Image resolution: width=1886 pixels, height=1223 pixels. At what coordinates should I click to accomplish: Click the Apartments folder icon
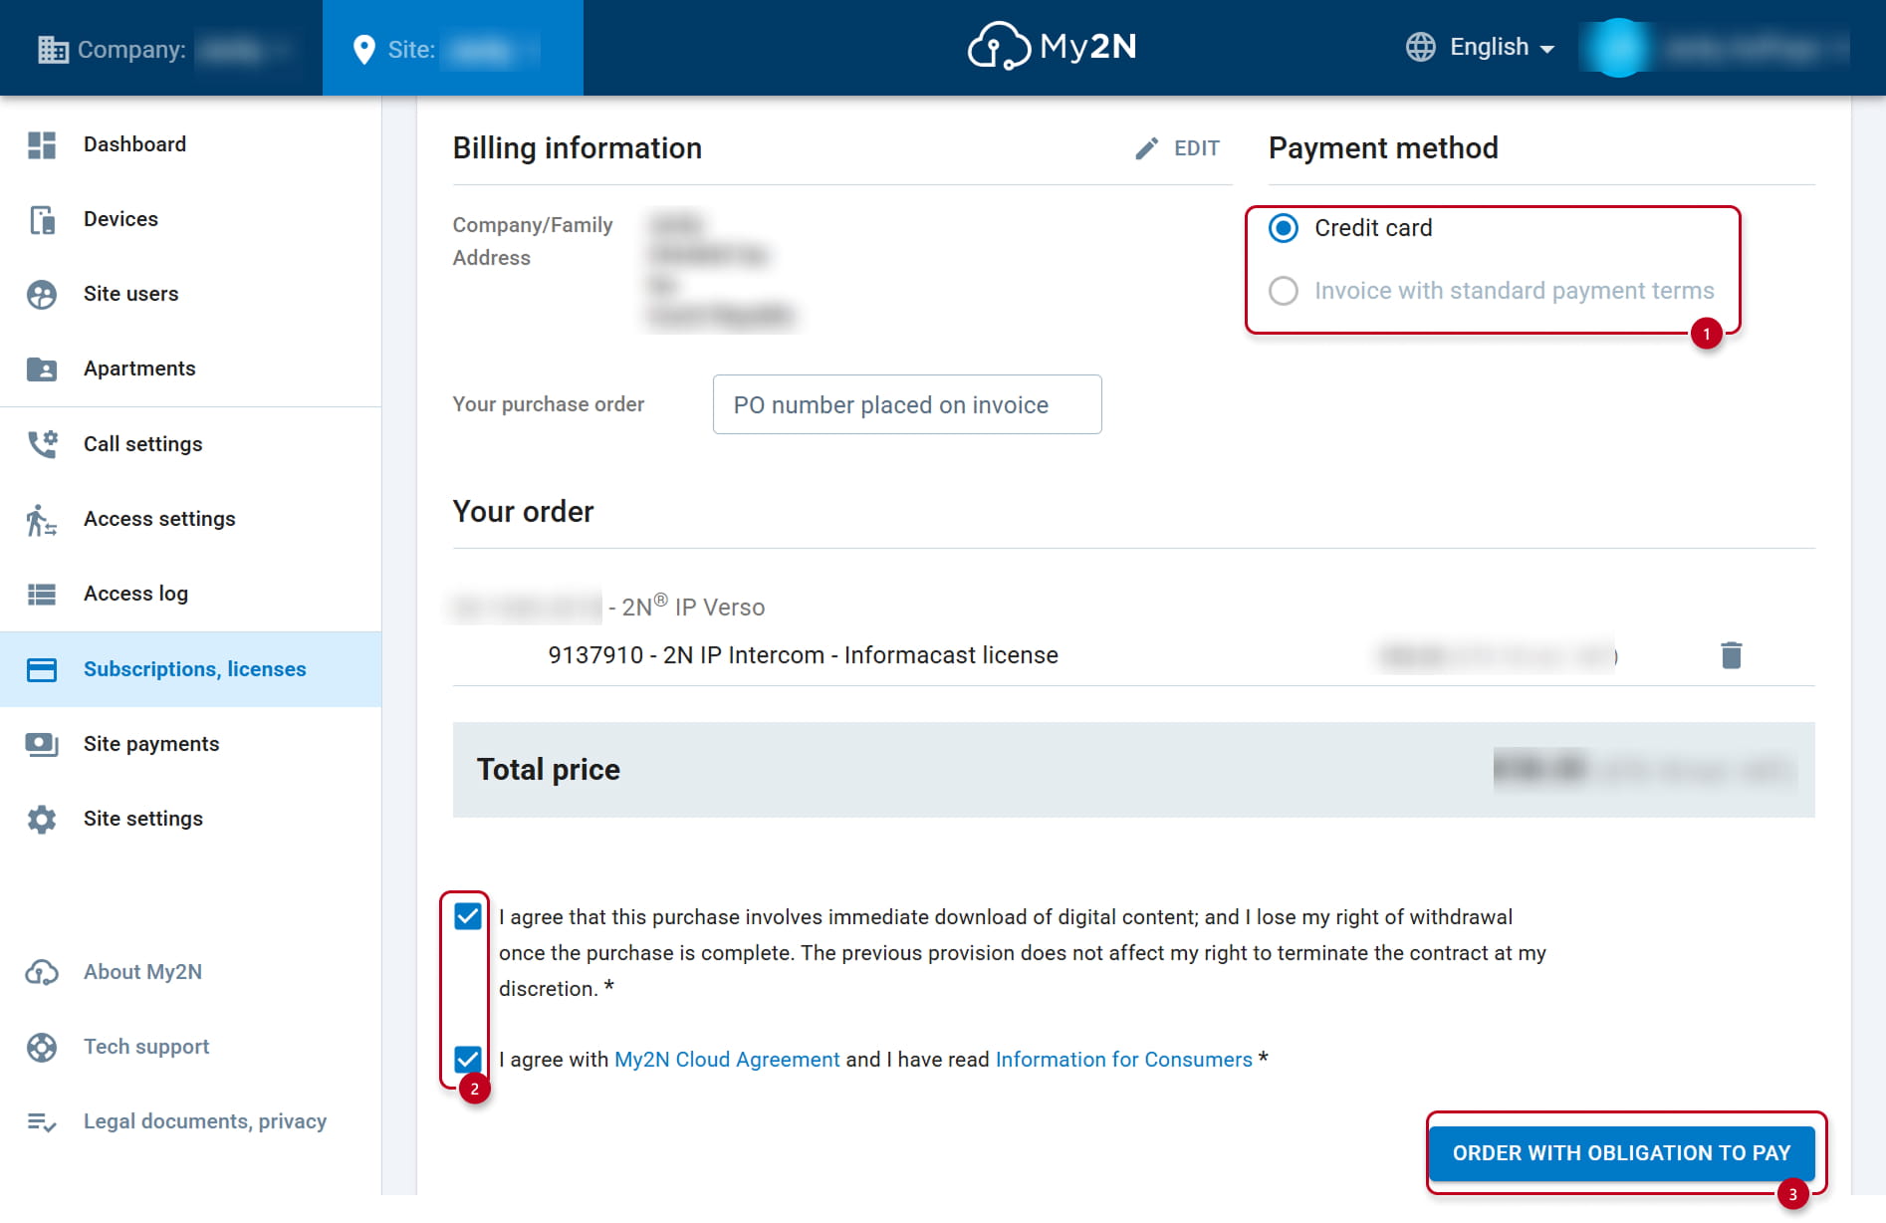42,368
